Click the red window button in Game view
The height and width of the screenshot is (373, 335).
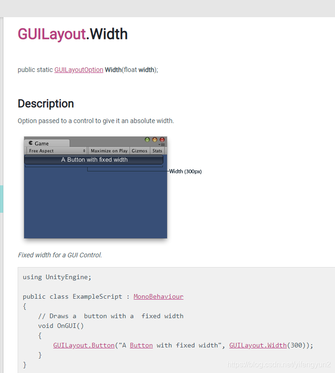[x=162, y=140]
